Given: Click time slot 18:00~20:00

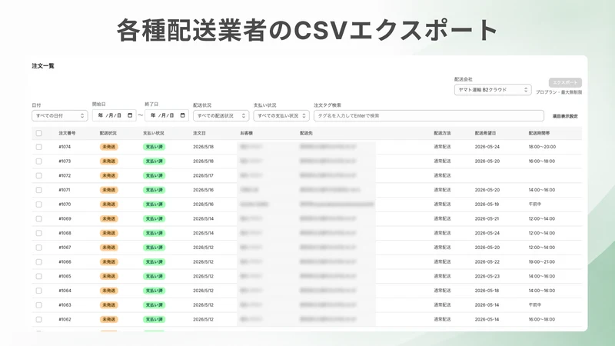Looking at the screenshot, I should pyautogui.click(x=542, y=147).
